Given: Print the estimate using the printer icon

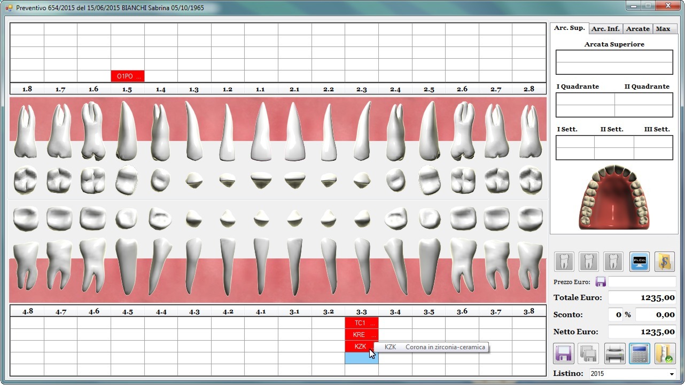Looking at the screenshot, I should [614, 353].
